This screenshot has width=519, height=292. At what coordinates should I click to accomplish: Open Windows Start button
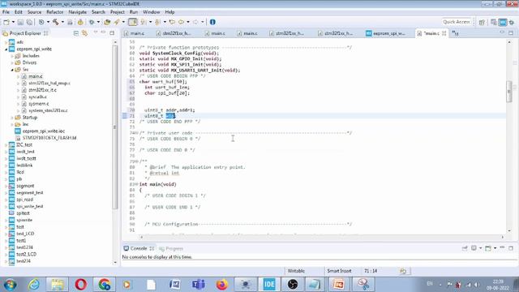11,285
